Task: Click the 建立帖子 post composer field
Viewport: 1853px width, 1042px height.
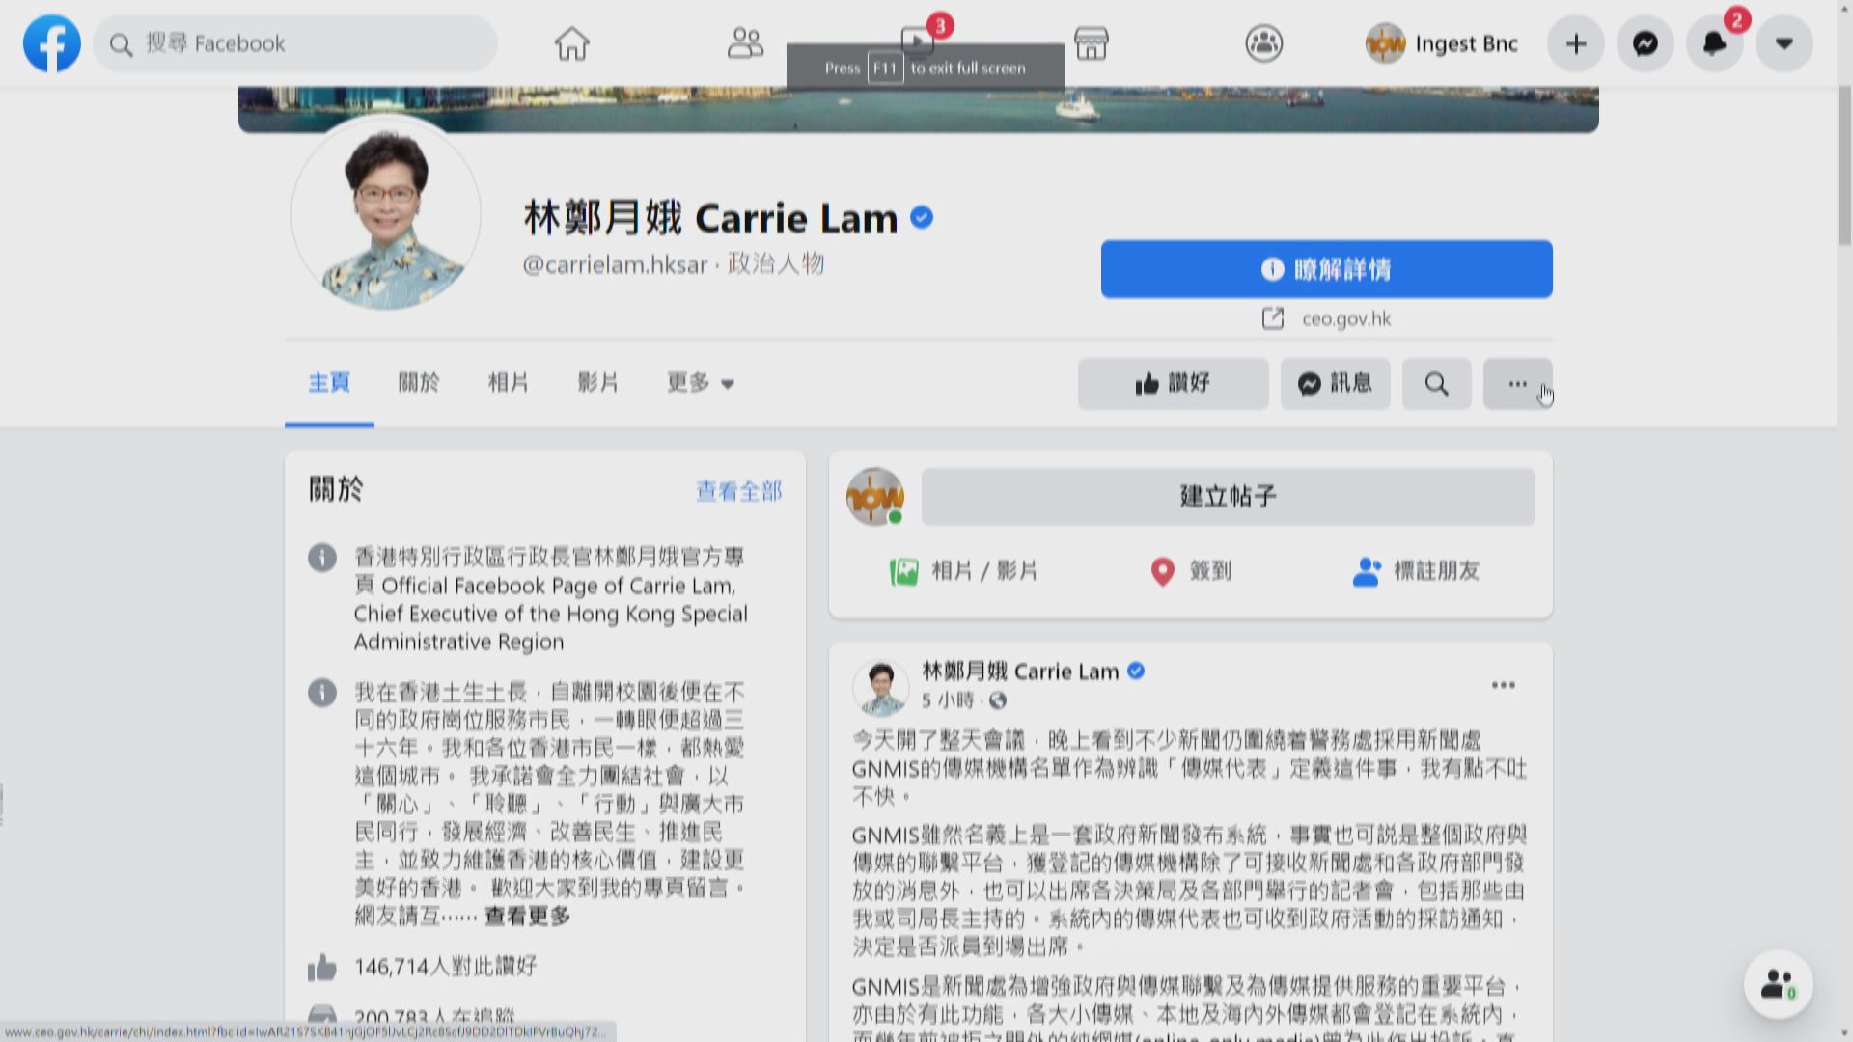Action: (1226, 496)
